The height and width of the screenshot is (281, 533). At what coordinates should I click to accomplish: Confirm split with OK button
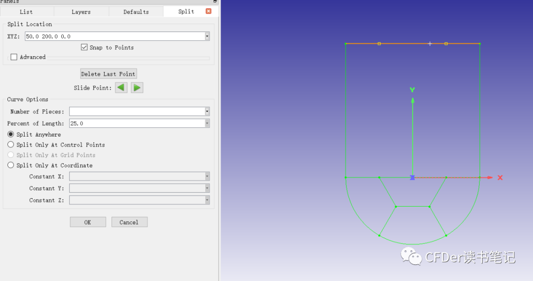(x=88, y=222)
